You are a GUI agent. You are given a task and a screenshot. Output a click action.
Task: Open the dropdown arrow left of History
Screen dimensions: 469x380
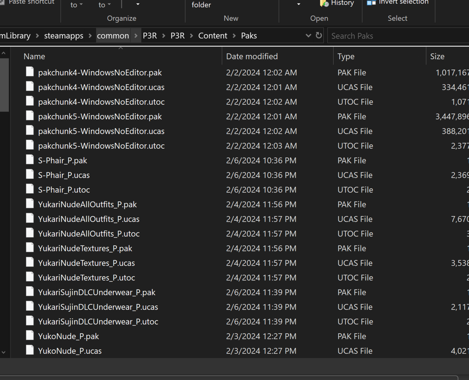pyautogui.click(x=299, y=4)
